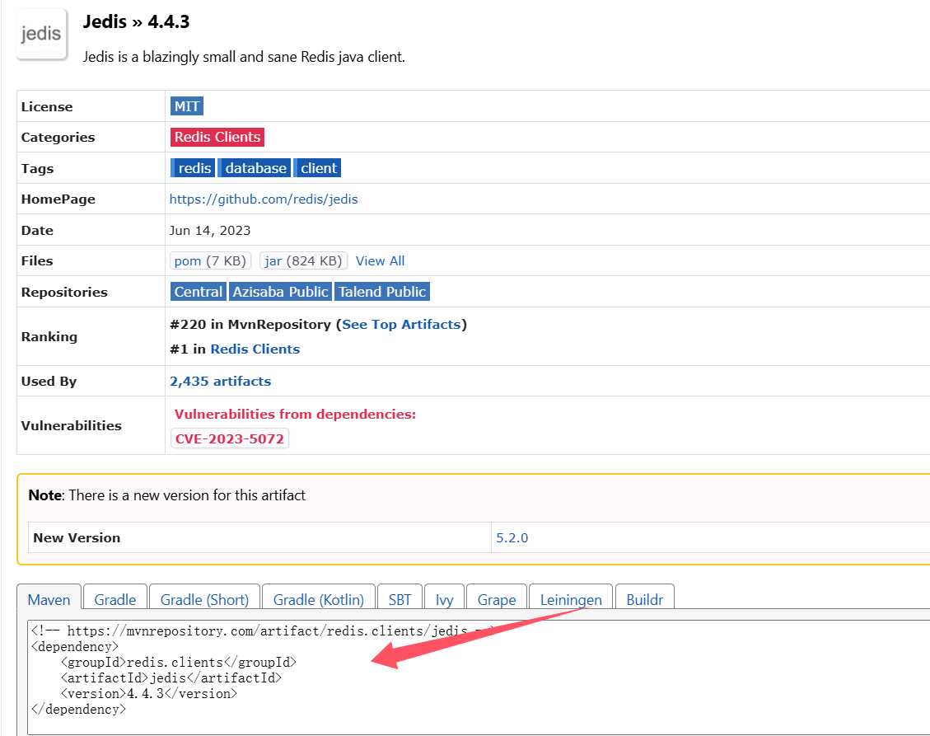930x736 pixels.
Task: Open the Central repository badge
Action: tap(198, 292)
